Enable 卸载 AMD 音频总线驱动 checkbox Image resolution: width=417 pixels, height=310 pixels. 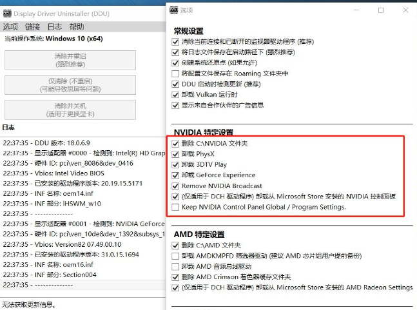[175, 267]
